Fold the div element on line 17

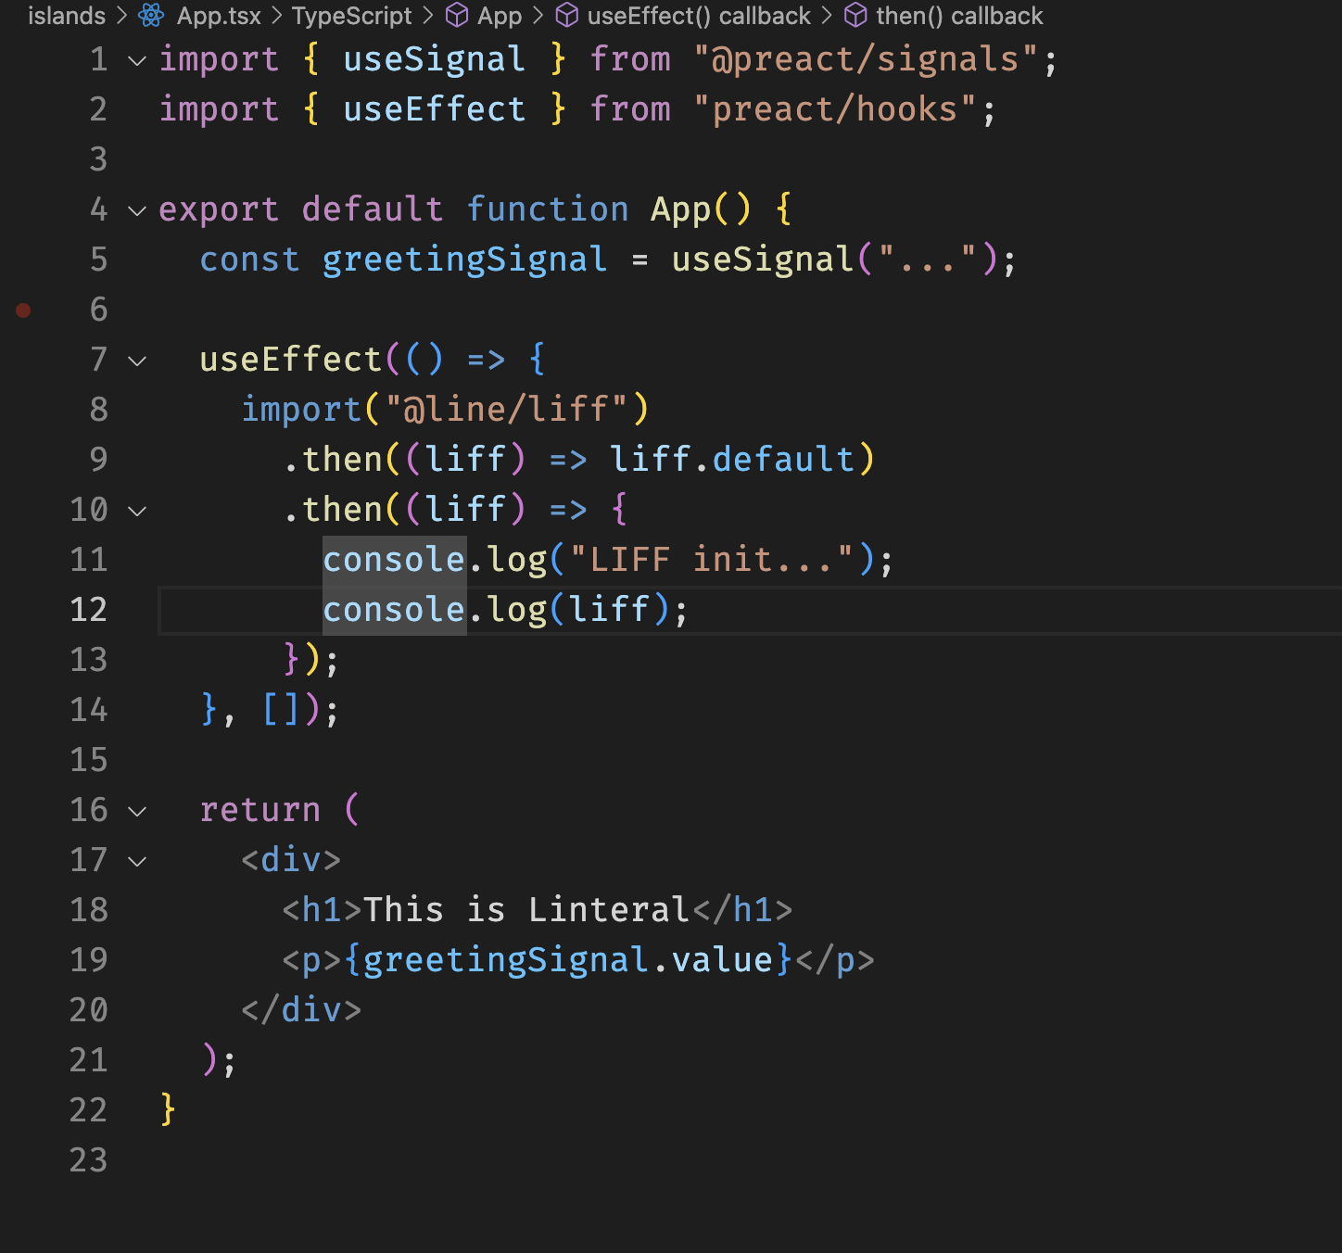tap(137, 860)
